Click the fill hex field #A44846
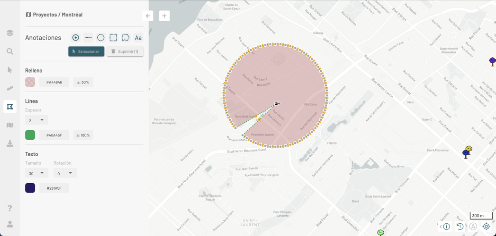This screenshot has width=496, height=236. [x=54, y=82]
